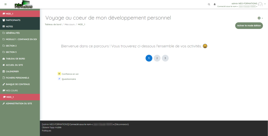268x136 pixels.
Task: Open MOD_1 at top of sidebar
Action: [20, 14]
